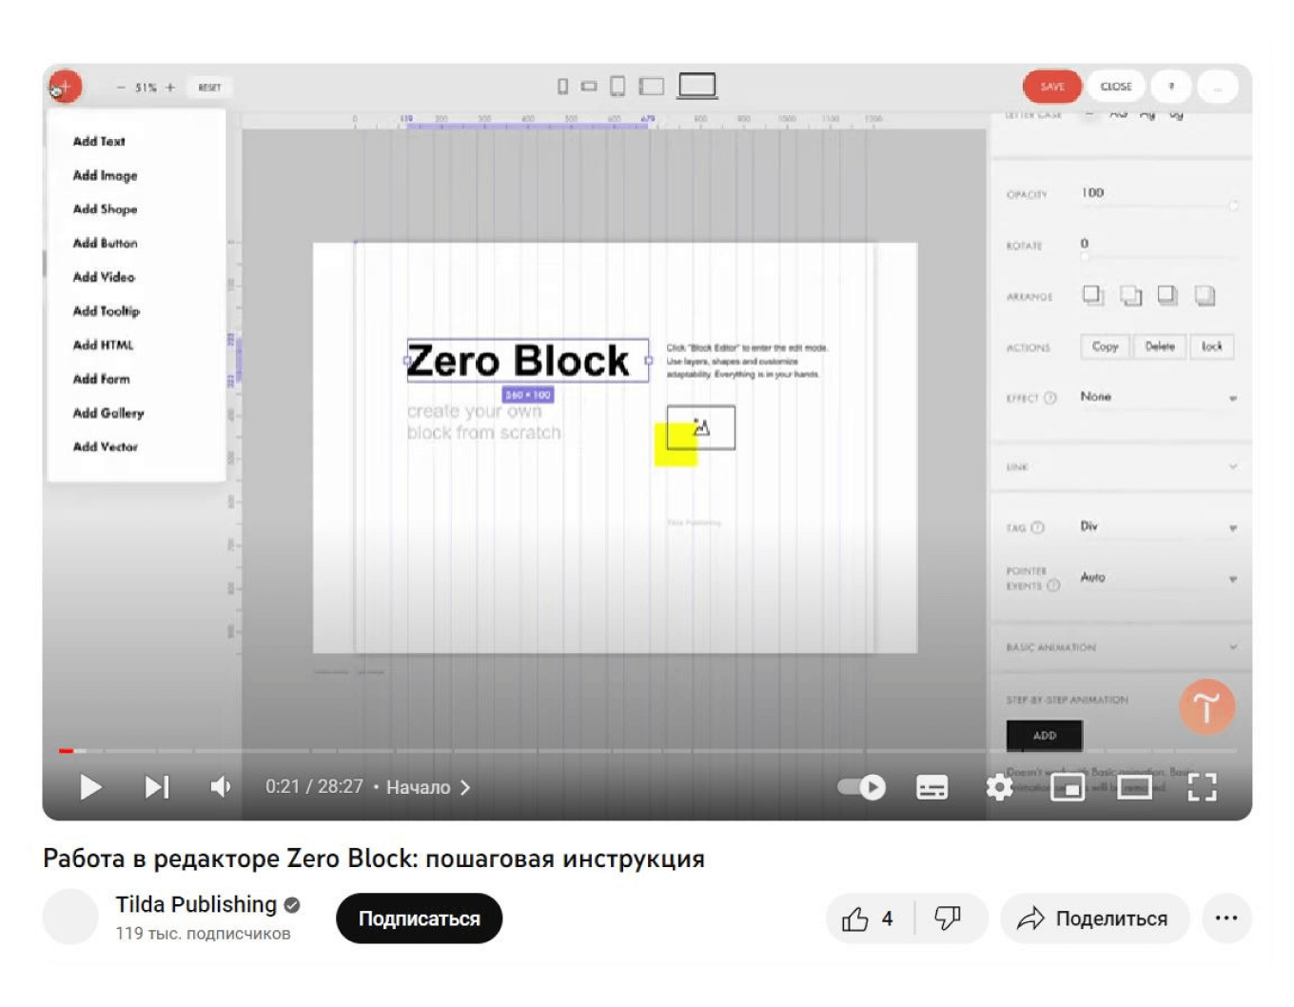Viewport: 1294px width, 1007px height.
Task: Click the Pointer Events help icon
Action: pos(1053,586)
